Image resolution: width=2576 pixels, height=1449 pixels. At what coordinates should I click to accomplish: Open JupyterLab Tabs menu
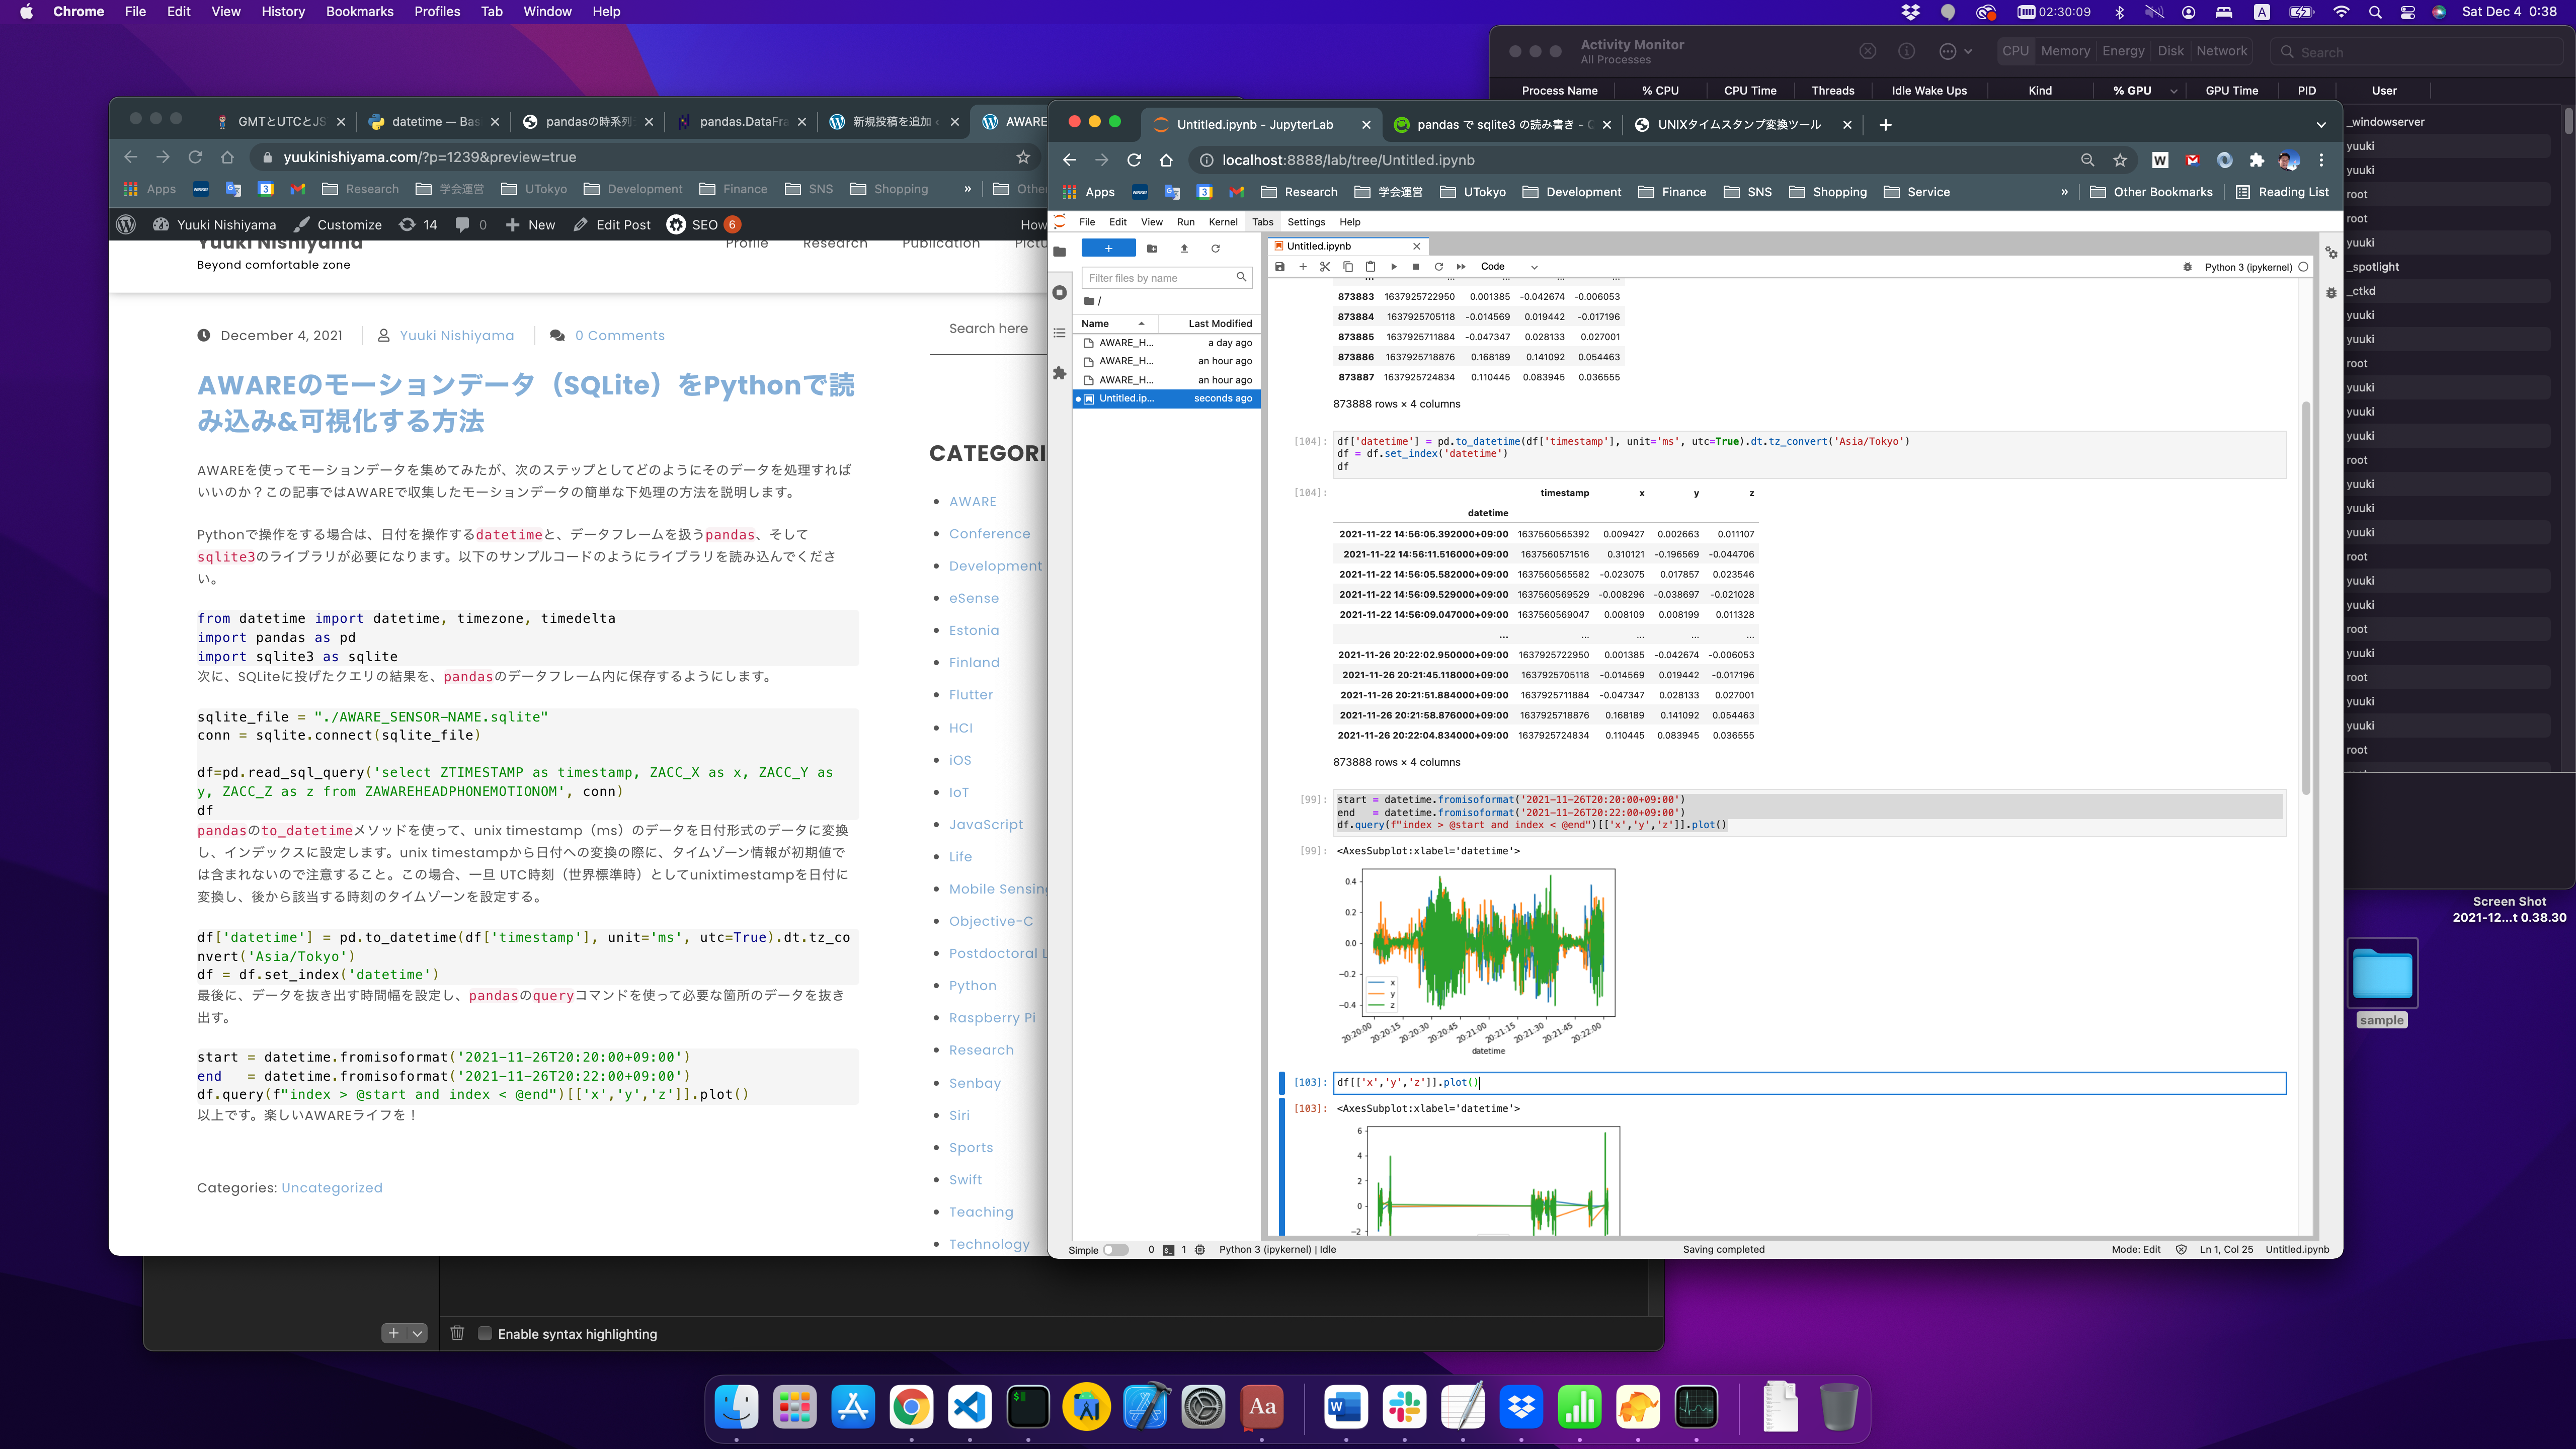[x=1262, y=222]
